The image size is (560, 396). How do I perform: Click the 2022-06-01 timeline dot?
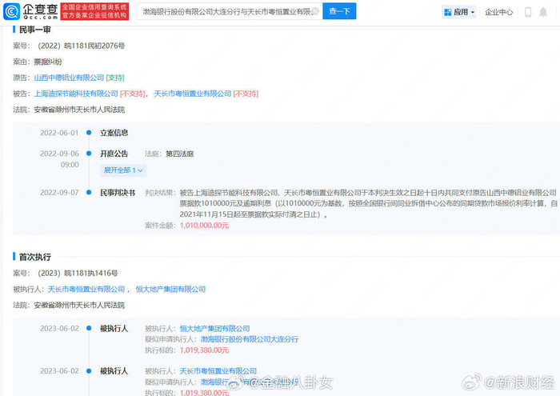point(89,133)
